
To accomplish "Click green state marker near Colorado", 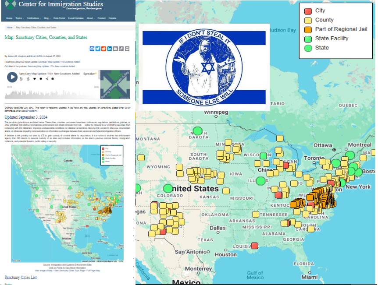I will pyautogui.click(x=168, y=189).
